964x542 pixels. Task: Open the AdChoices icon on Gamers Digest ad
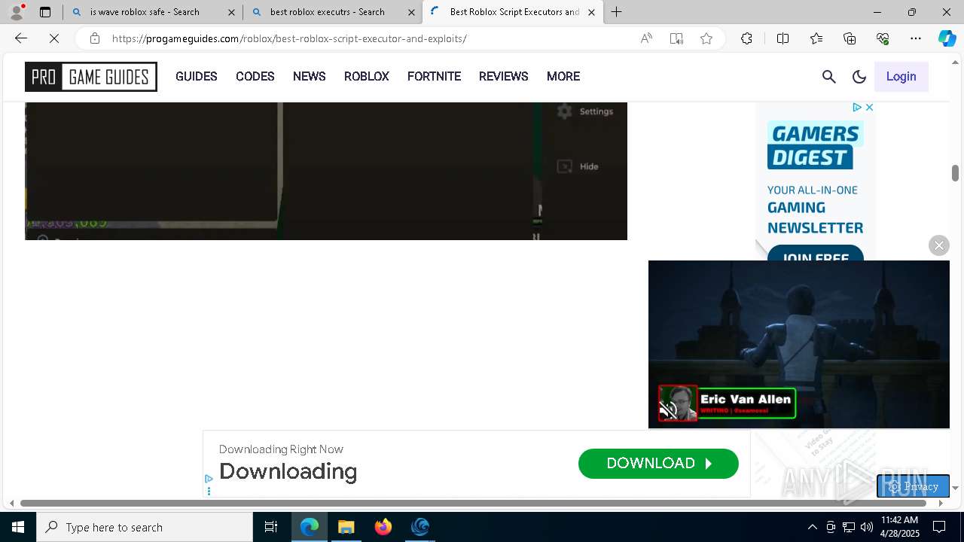(x=857, y=108)
